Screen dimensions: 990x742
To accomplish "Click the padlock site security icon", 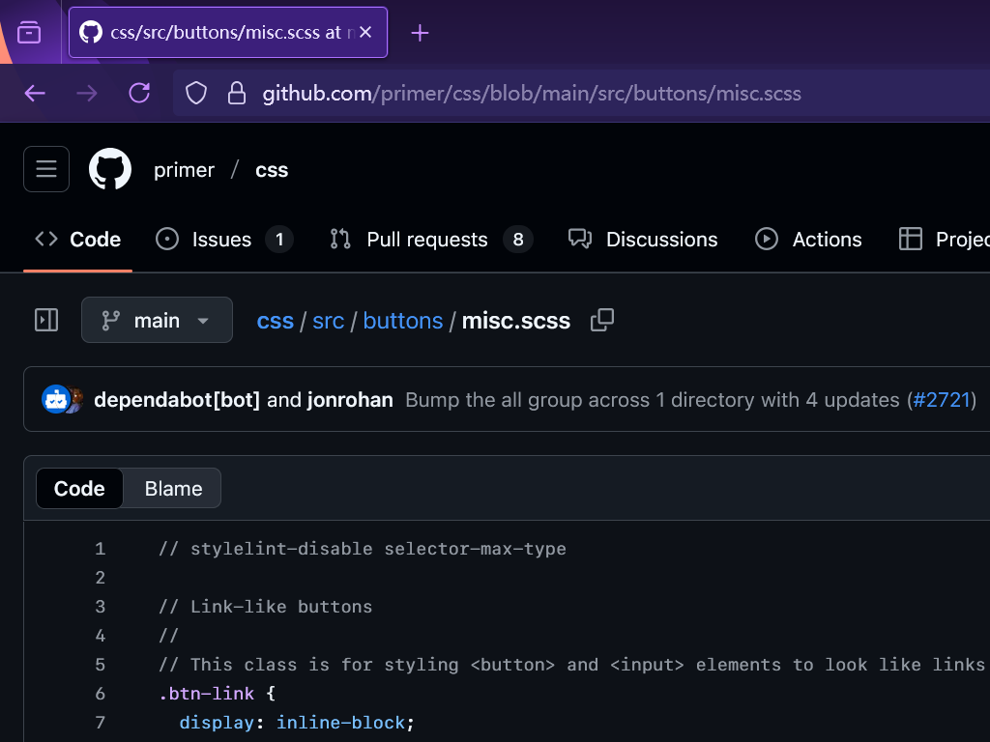I will click(x=236, y=93).
